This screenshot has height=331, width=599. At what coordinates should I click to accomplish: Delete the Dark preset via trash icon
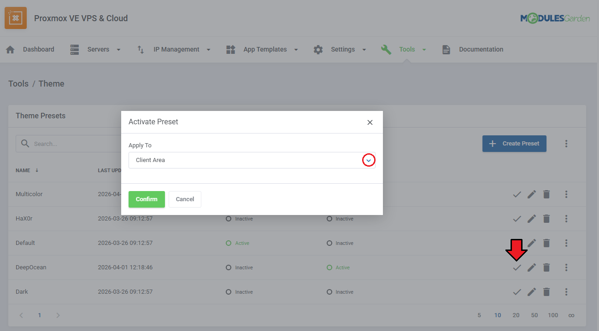546,292
